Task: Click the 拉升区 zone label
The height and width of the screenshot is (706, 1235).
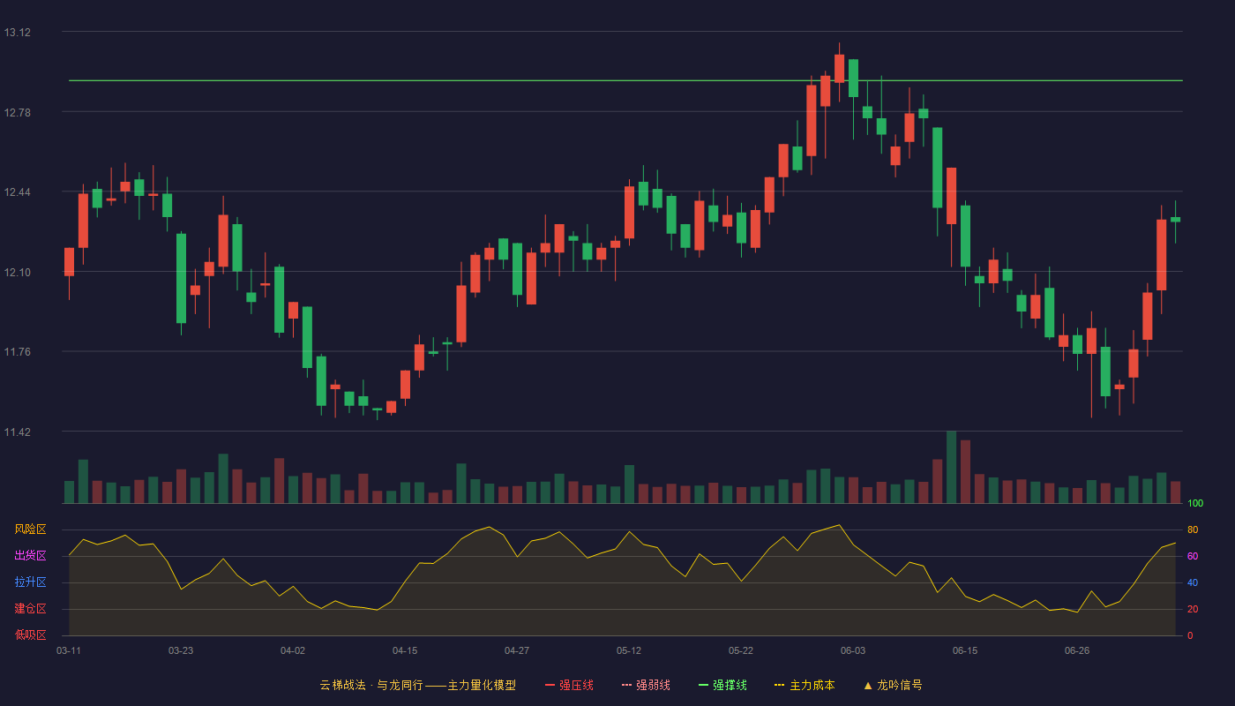Action: coord(30,582)
